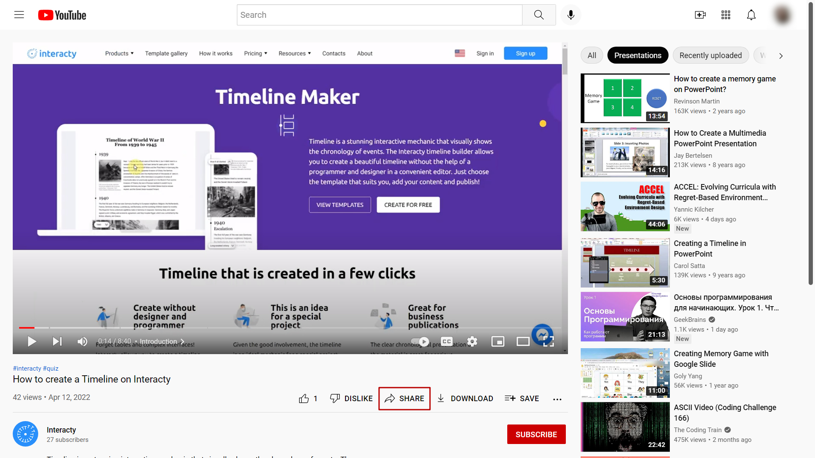Open the YouTube guide hamburger menu
Screen dimensions: 815x458
tap(19, 15)
